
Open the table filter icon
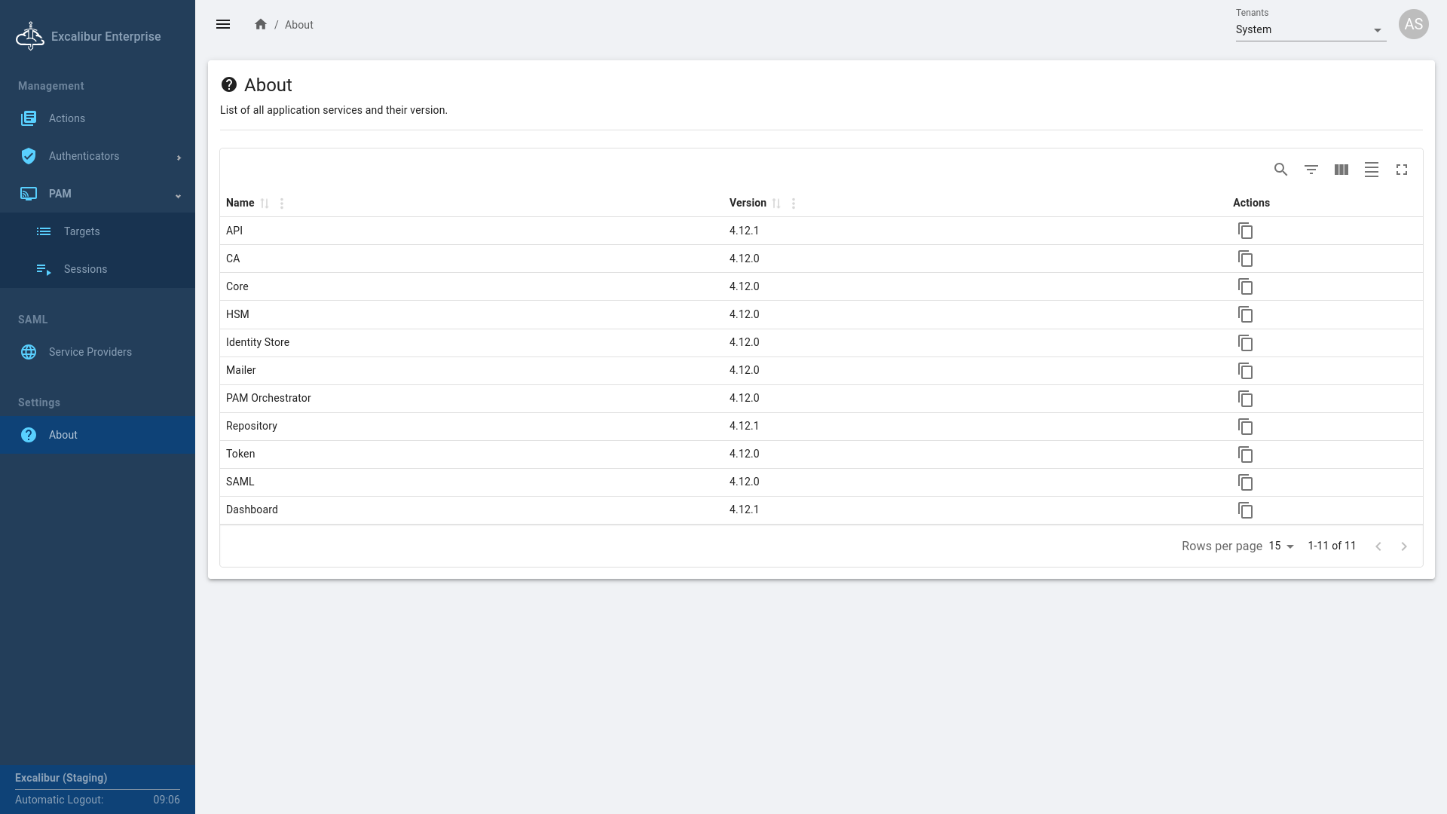click(1311, 170)
